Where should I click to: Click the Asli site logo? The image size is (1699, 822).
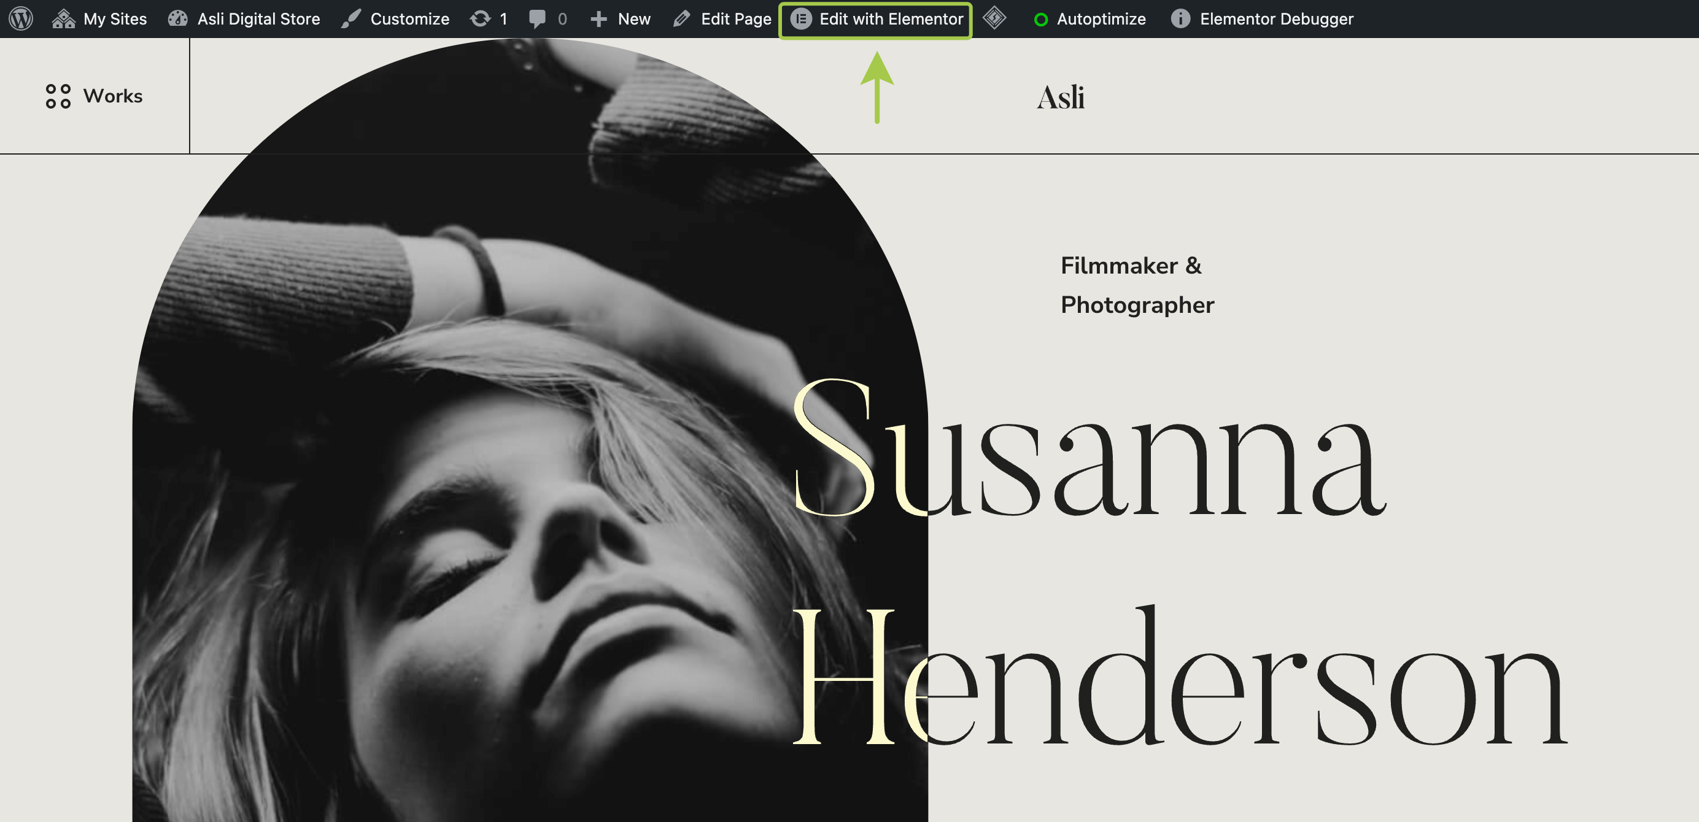click(1060, 98)
